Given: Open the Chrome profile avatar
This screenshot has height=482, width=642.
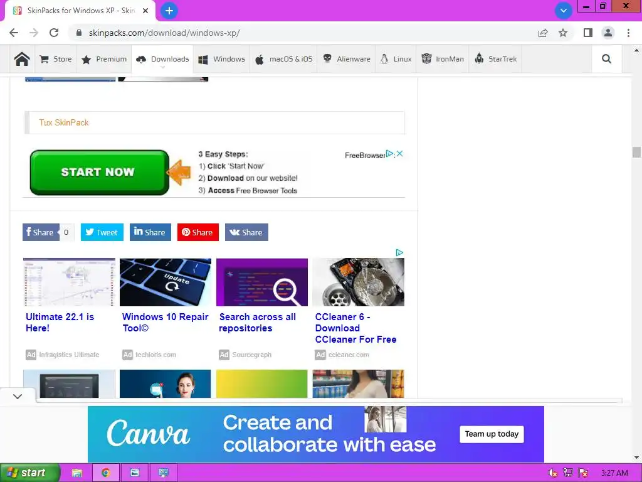Looking at the screenshot, I should pos(608,33).
